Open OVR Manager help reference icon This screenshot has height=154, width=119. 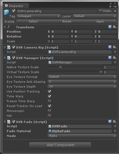click(110, 58)
